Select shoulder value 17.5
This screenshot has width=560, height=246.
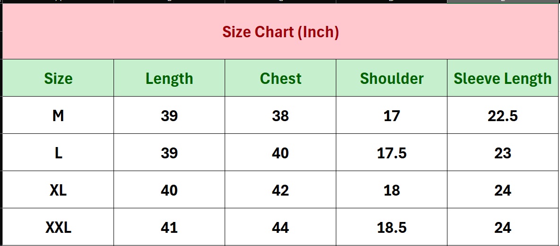pyautogui.click(x=392, y=153)
